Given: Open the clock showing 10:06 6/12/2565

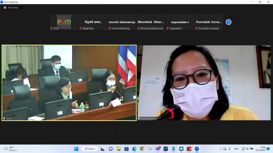Looking at the screenshot, I should 260,149.
